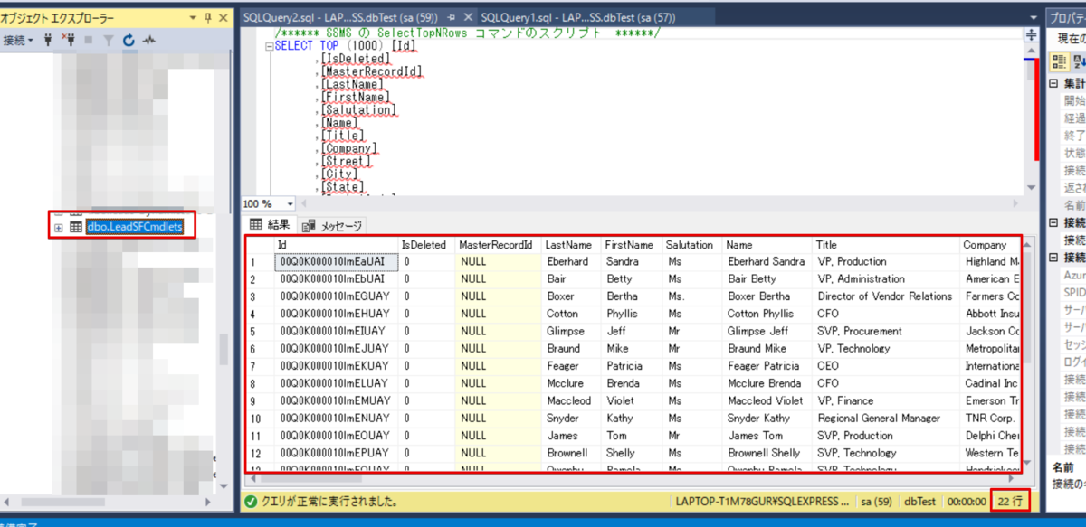The width and height of the screenshot is (1086, 527).
Task: Click the Categorized view icon in Properties panel
Action: pyautogui.click(x=1060, y=61)
